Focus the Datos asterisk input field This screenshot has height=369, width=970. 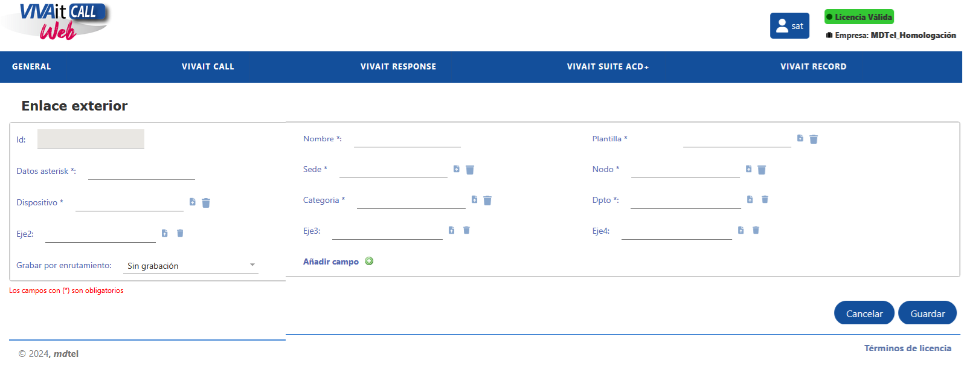pos(141,172)
